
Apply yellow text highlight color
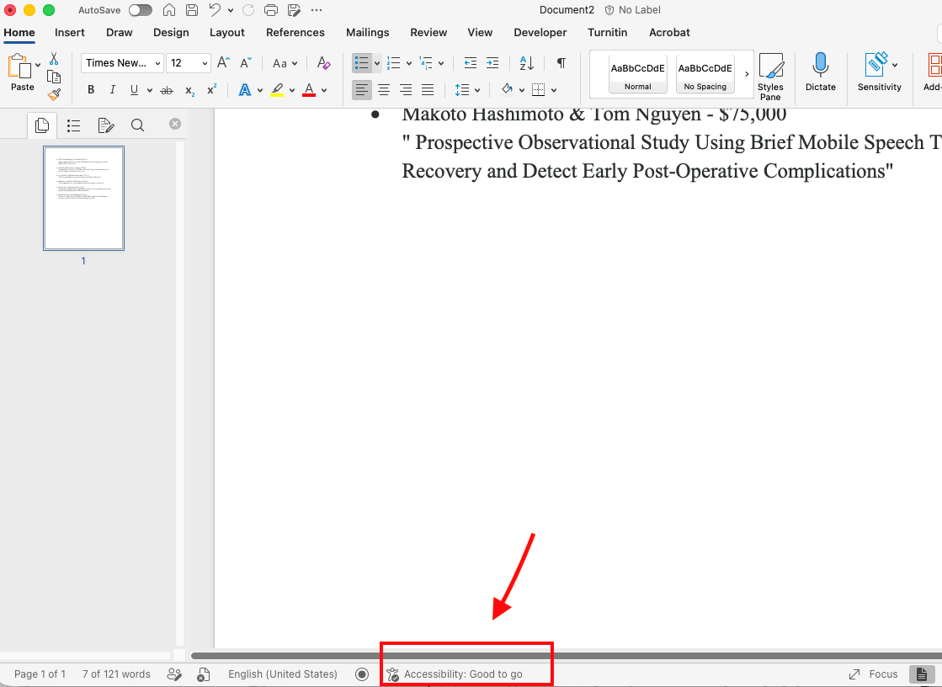[x=277, y=90]
